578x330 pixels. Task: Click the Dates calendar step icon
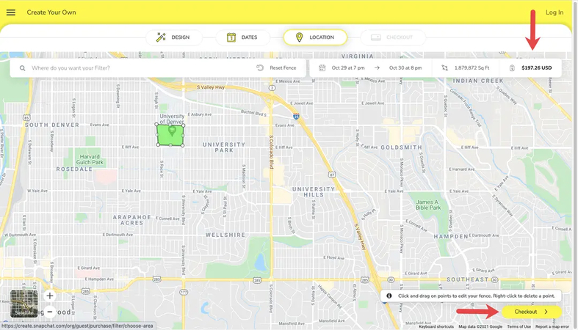(x=231, y=37)
